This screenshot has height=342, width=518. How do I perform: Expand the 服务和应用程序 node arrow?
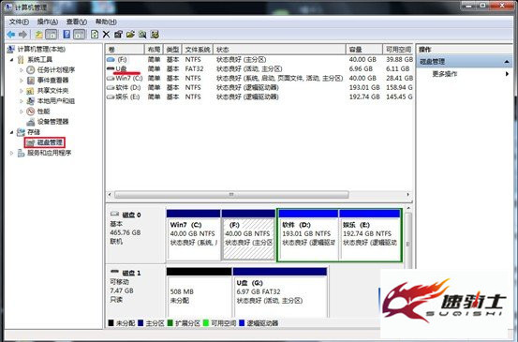pos(11,153)
